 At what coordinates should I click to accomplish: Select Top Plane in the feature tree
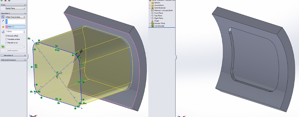tap(158, 16)
